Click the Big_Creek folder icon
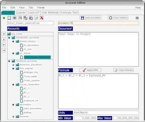The height and width of the screenshot is (122, 145). (x=9, y=34)
